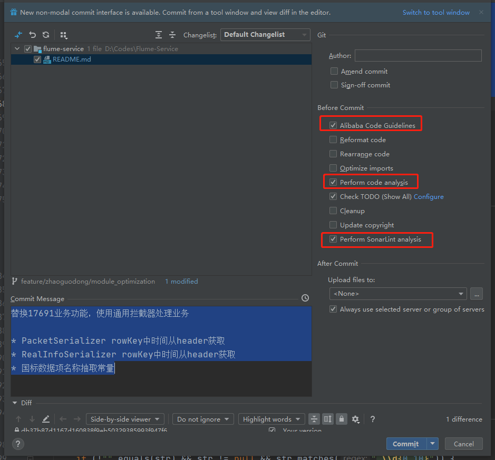The width and height of the screenshot is (495, 460).
Task: Open the Upload files to <None> dropdown
Action: click(398, 294)
